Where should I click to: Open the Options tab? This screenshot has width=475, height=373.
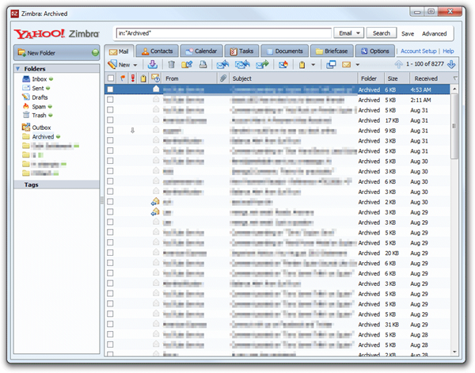[x=375, y=51]
